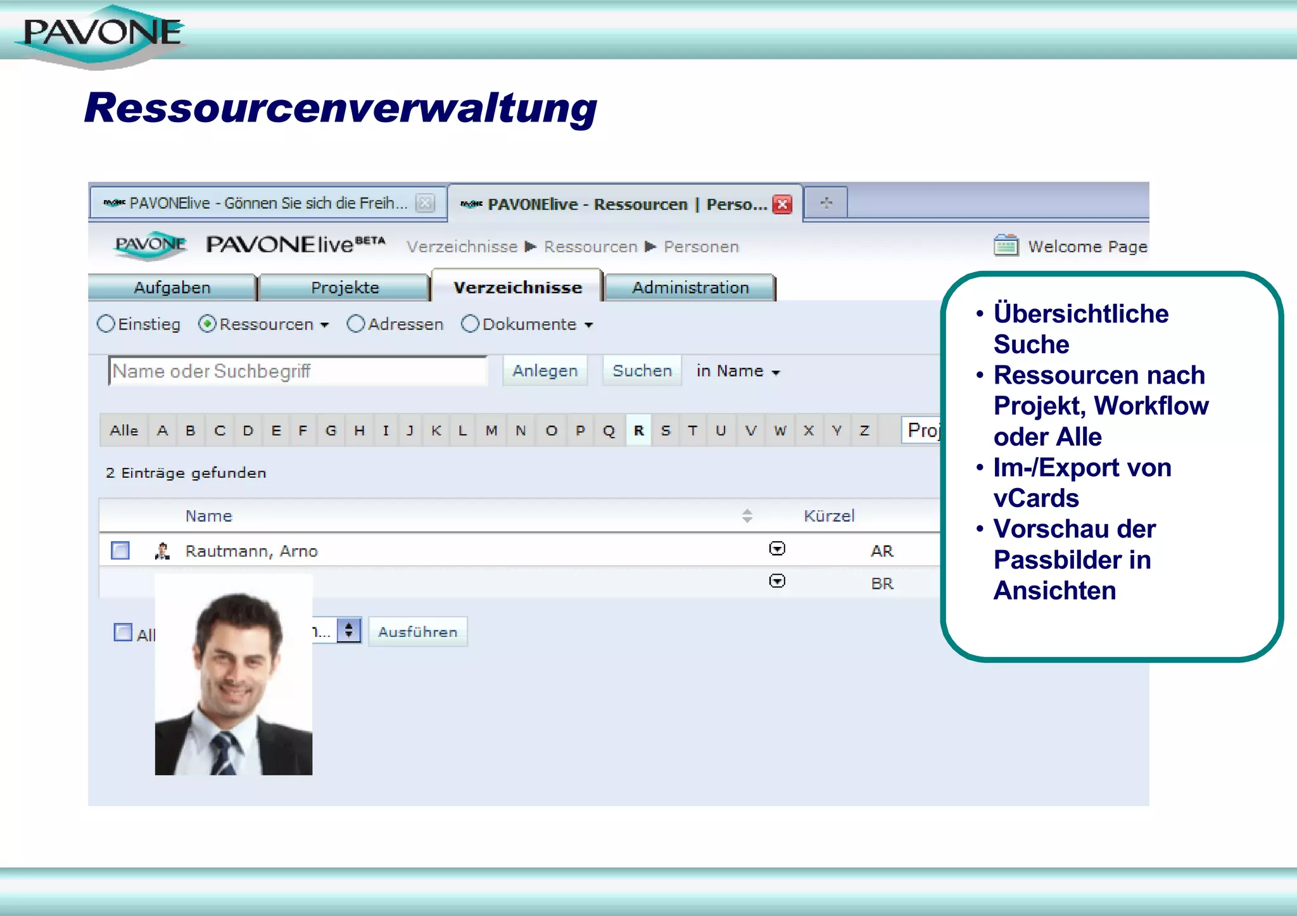Click Verzeichnisse in the breadcrumb
Image resolution: width=1297 pixels, height=916 pixels.
462,247
